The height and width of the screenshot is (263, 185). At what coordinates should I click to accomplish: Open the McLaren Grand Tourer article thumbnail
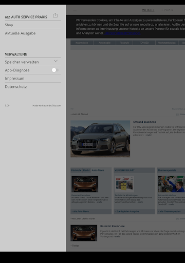[x=84, y=233]
